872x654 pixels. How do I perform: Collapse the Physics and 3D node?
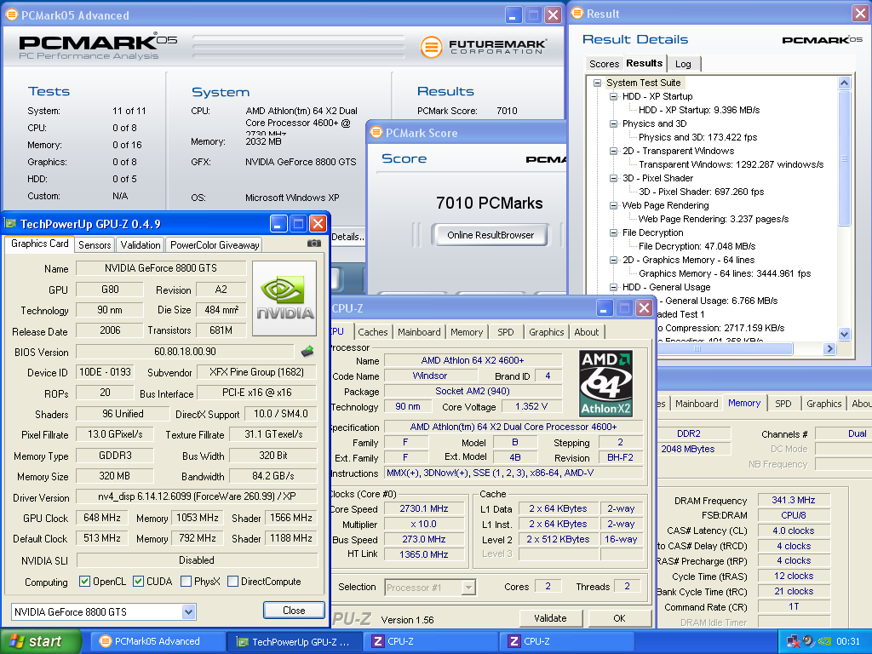point(613,123)
